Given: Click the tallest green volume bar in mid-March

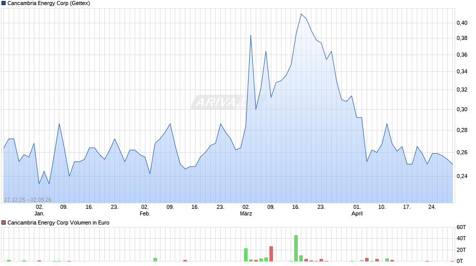Looking at the screenshot, I should coord(296,248).
